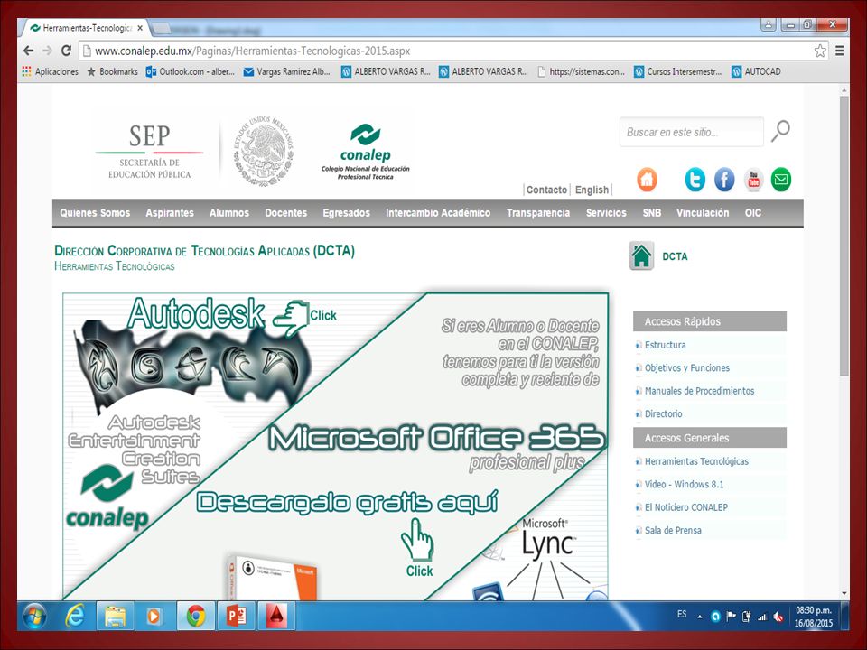Image resolution: width=867 pixels, height=650 pixels.
Task: Switch to AutoCAD taskbar icon
Action: point(276,617)
